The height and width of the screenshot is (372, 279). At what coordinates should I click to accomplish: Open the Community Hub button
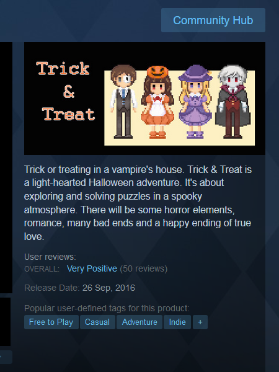[x=213, y=20]
